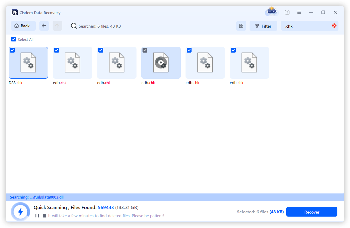Click the lightning scan progress icon

[20, 212]
